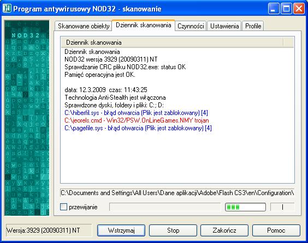Select the C:\pagefile.sys error log line
Viewport: 308px width, 243px height.
(138, 128)
